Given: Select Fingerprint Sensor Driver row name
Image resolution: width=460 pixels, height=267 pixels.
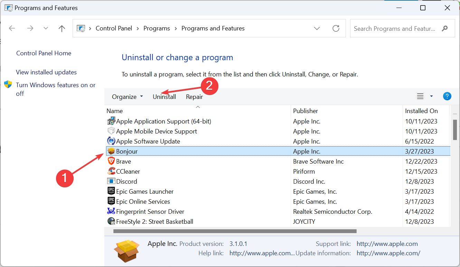Looking at the screenshot, I should pos(150,212).
